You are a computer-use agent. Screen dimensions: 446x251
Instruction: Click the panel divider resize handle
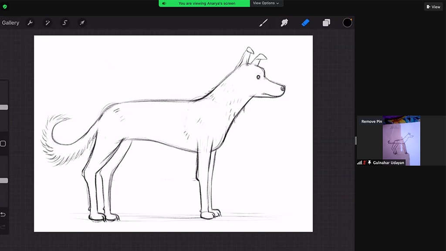click(x=355, y=140)
